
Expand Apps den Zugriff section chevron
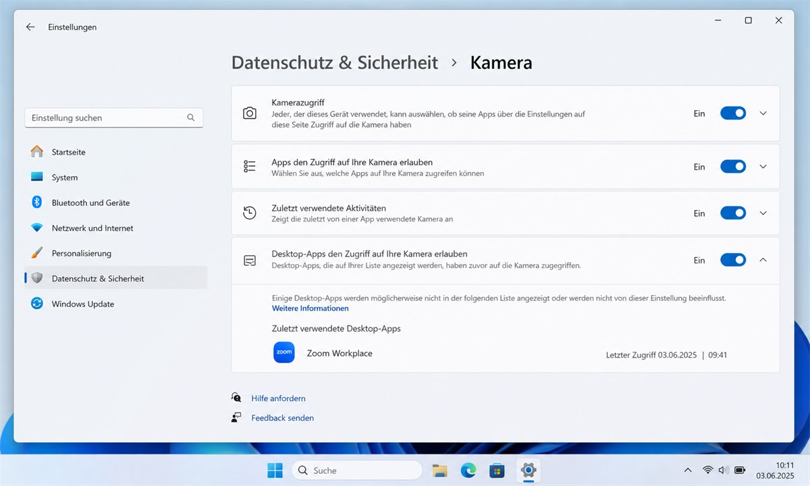pos(763,166)
